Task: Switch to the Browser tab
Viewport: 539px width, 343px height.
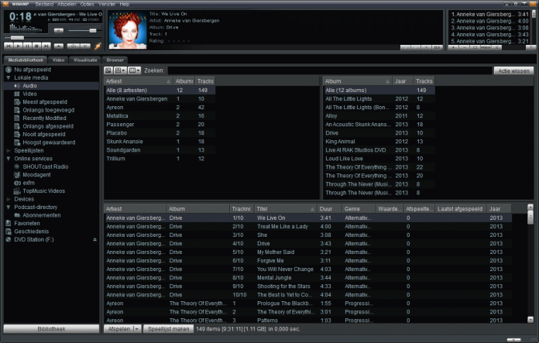Action: (x=115, y=60)
